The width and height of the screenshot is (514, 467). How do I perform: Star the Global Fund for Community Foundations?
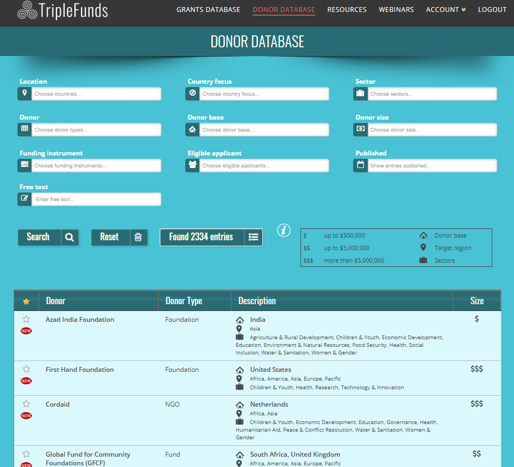27,454
